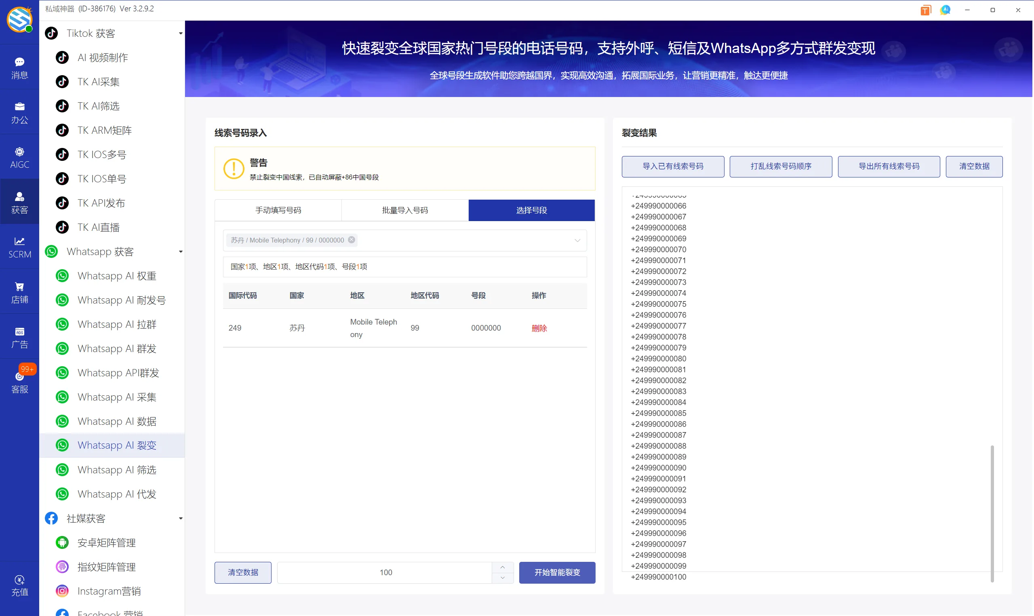Screen dimensions: 1034x616
Task: Collapse the Tiktok 获客 section
Action: (x=180, y=33)
